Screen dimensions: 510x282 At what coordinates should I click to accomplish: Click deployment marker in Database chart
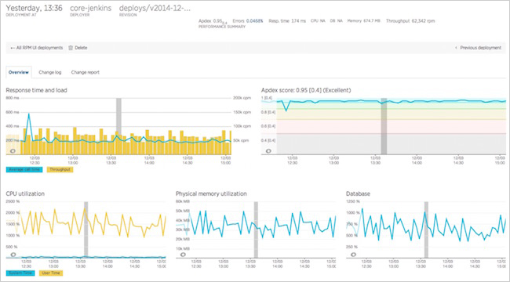426,230
